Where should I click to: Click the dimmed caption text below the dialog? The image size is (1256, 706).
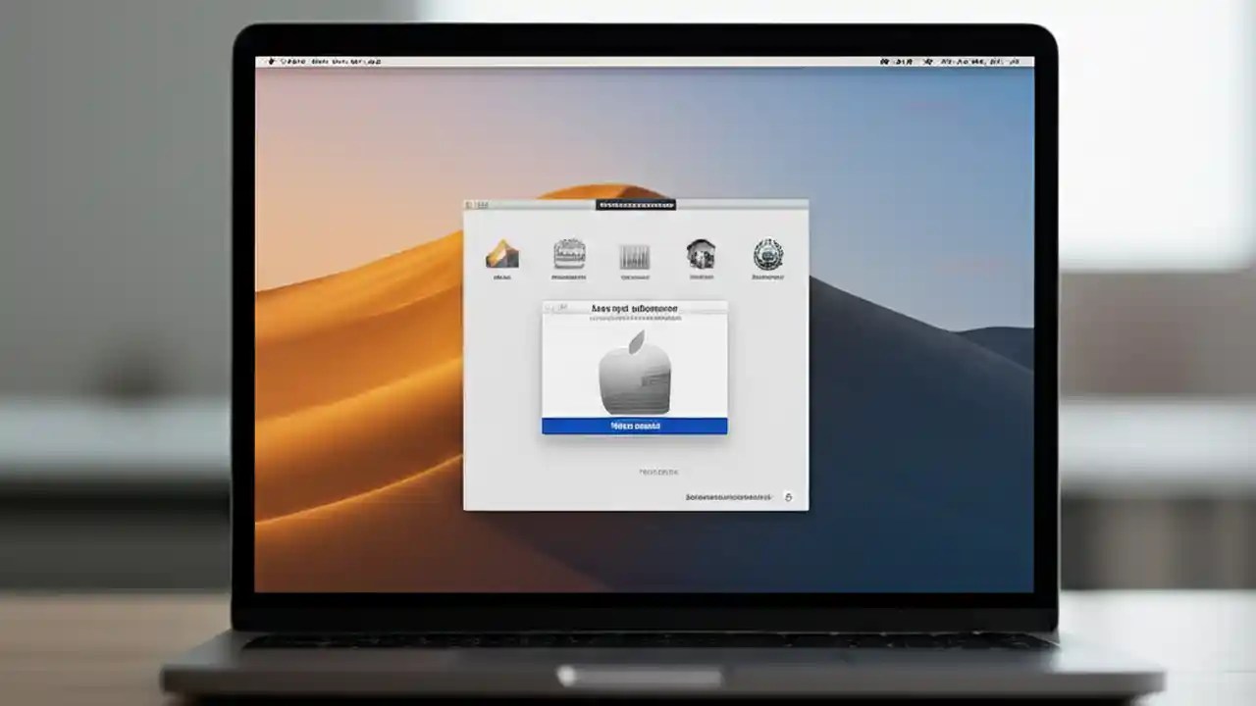coord(659,471)
